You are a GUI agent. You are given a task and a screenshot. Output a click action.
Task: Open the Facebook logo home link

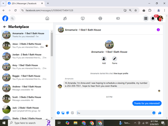(x=5, y=18)
